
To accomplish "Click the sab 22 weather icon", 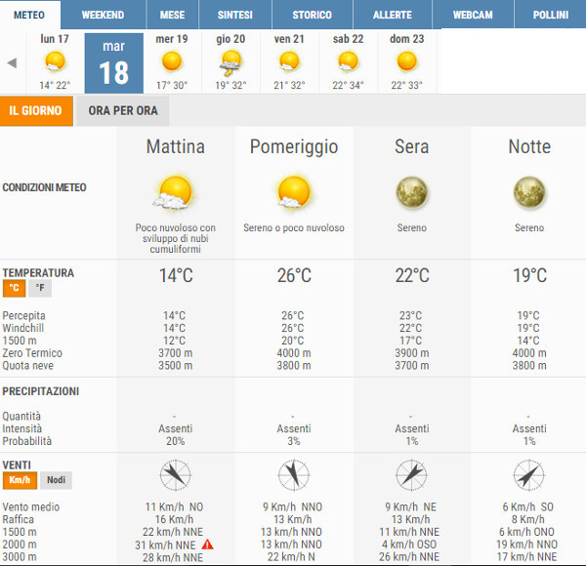I will (348, 61).
